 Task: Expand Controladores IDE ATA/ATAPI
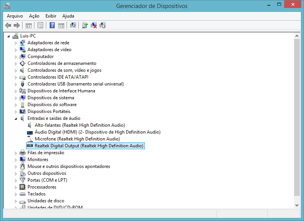click(16, 77)
